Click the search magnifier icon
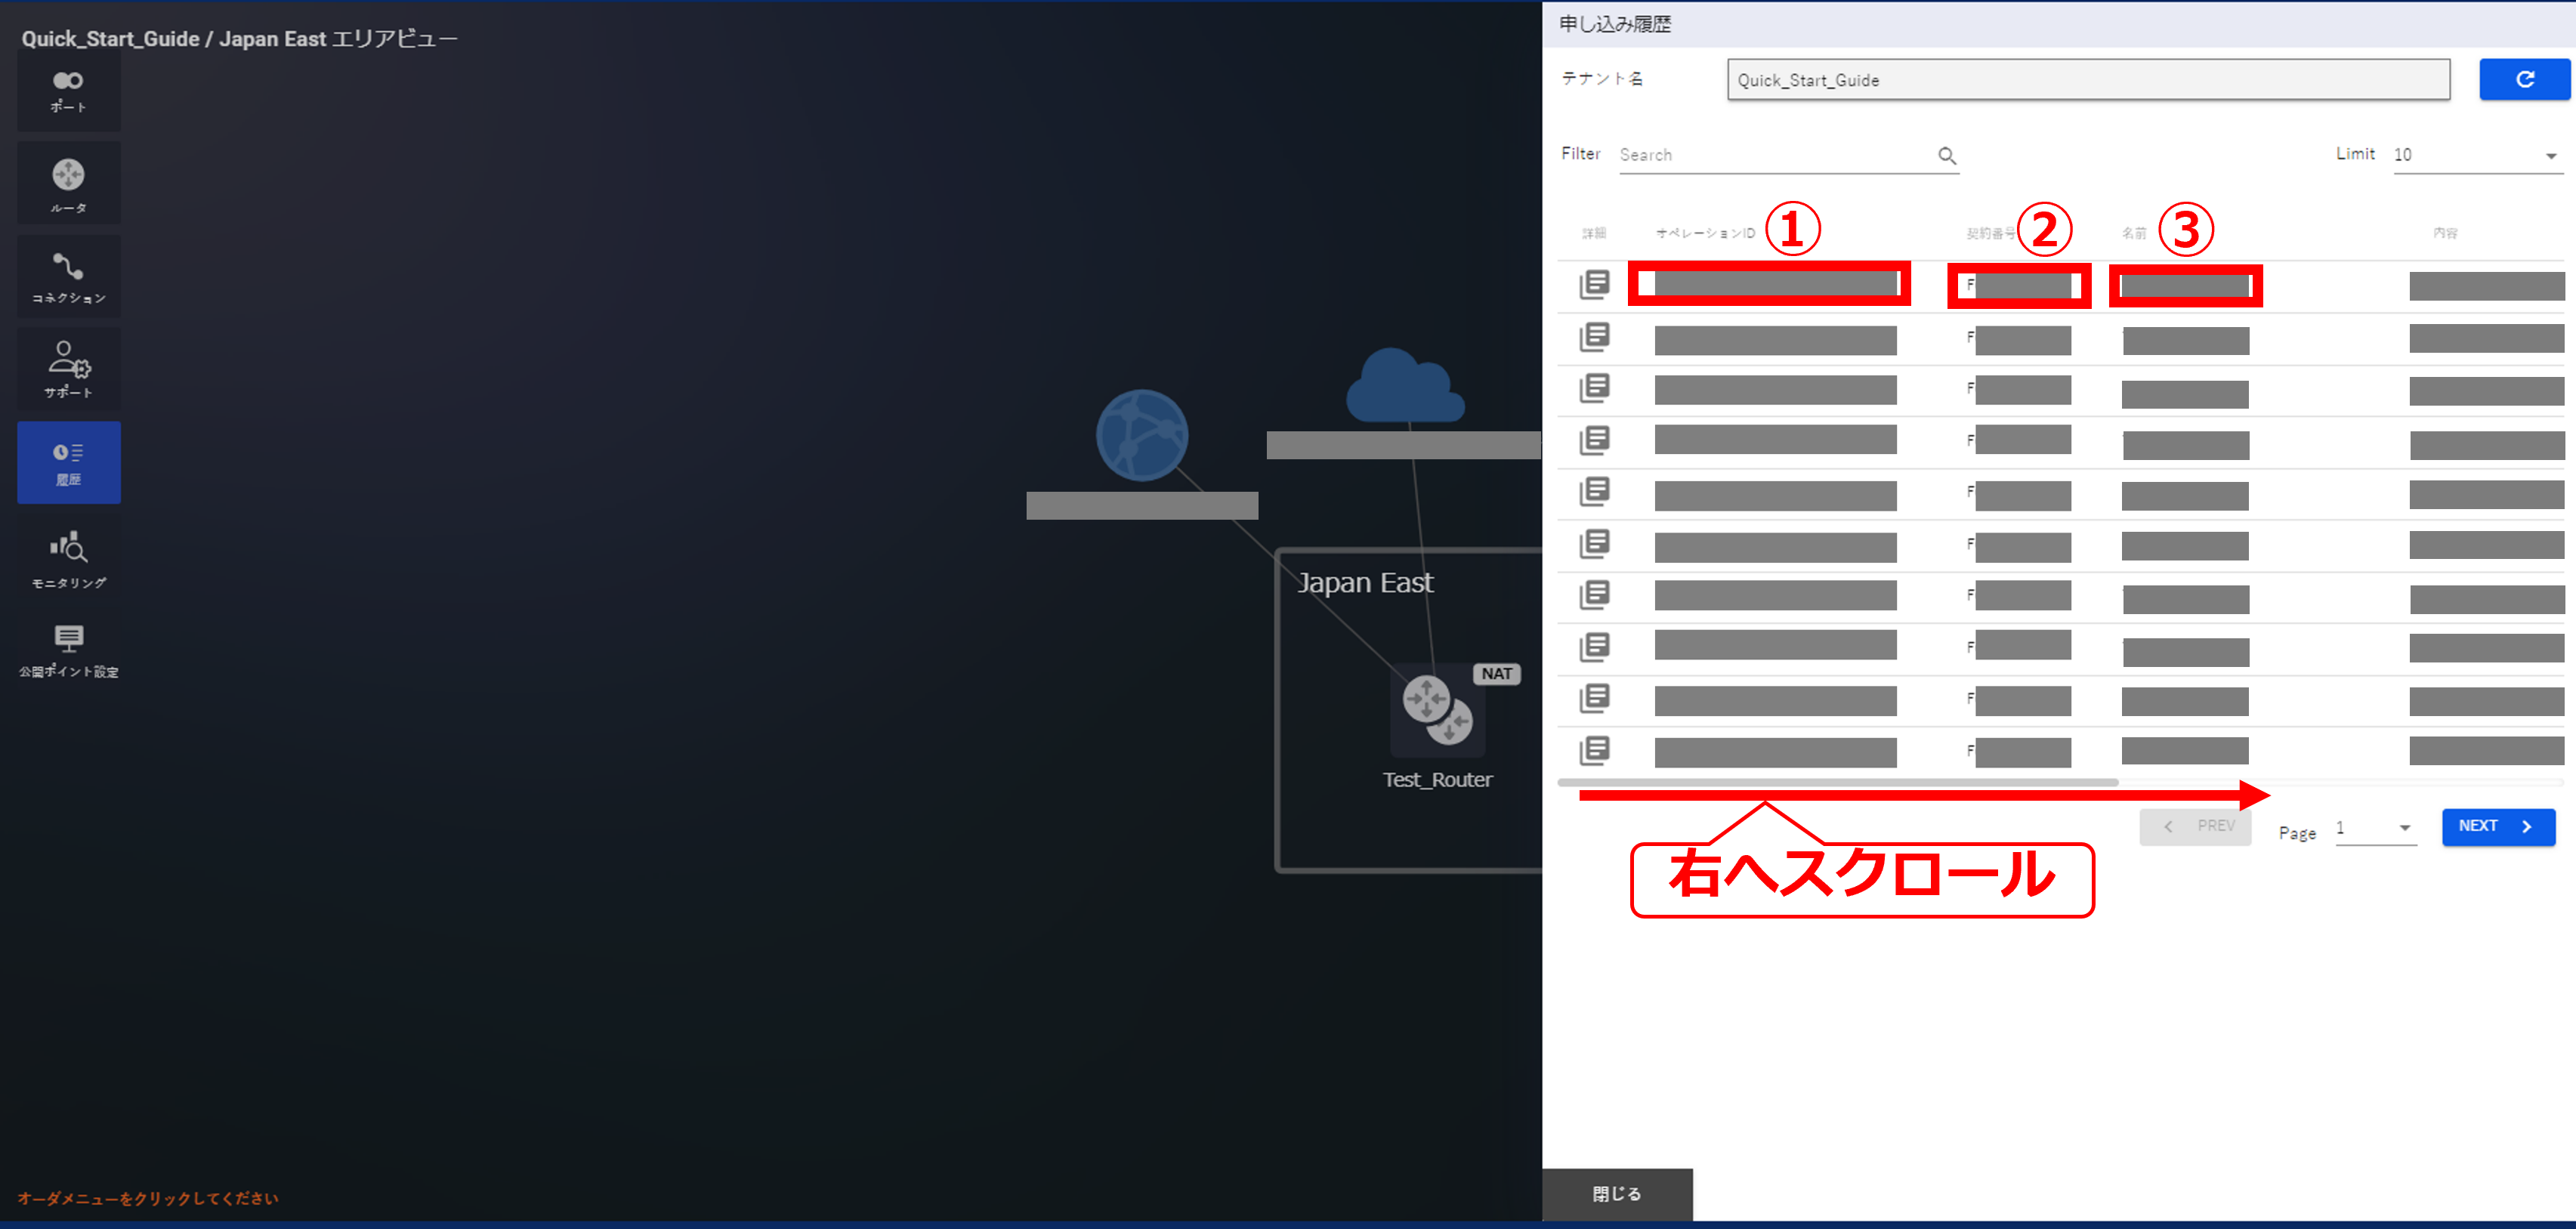The image size is (2576, 1229). (x=1946, y=155)
